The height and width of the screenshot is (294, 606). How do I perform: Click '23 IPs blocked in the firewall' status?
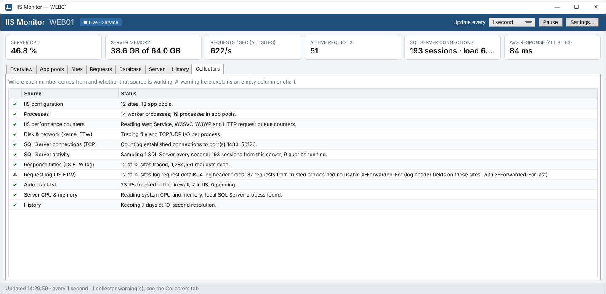[x=178, y=185]
